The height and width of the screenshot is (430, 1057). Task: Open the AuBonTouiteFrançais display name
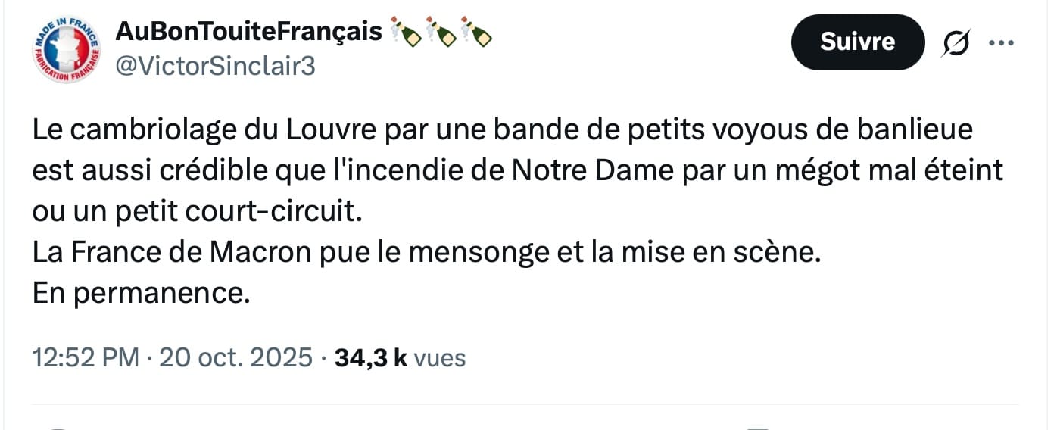(x=248, y=33)
